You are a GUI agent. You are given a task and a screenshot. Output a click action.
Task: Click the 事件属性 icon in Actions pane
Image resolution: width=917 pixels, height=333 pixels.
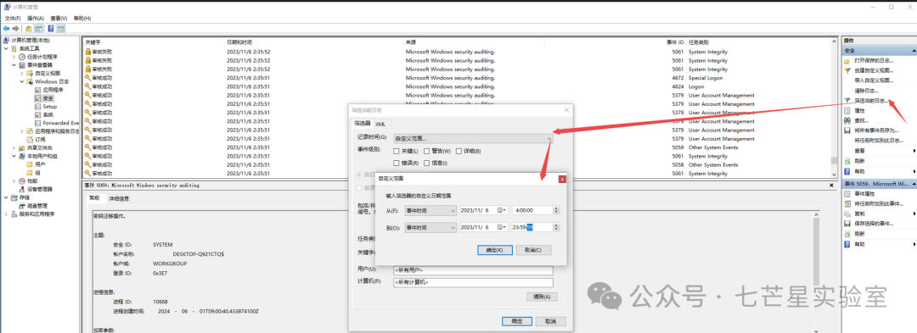click(x=847, y=194)
